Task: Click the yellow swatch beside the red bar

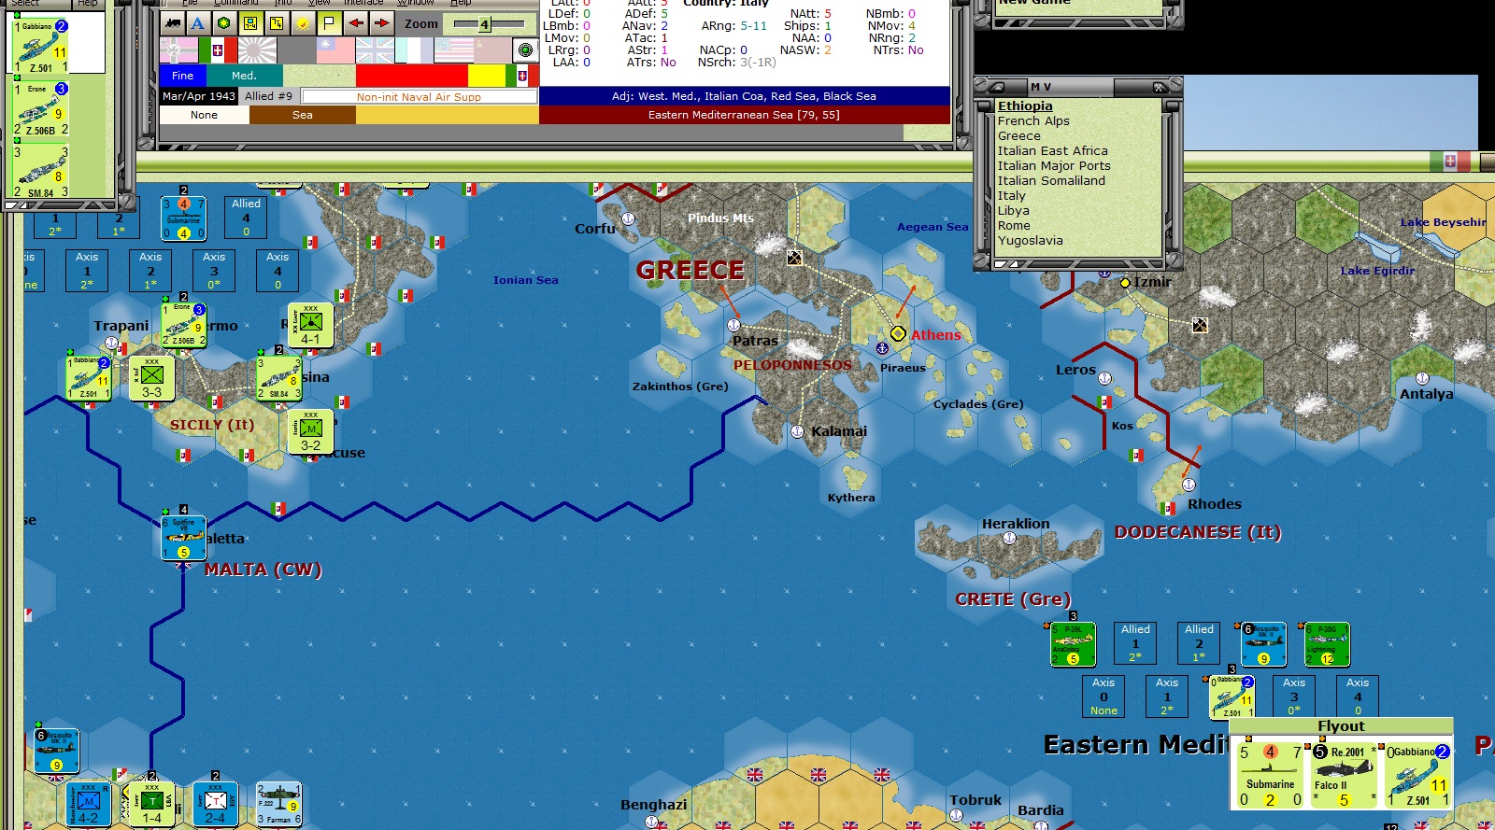Action: pyautogui.click(x=486, y=76)
